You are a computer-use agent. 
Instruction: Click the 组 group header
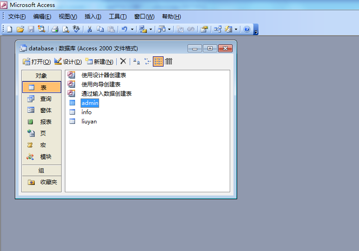41,171
